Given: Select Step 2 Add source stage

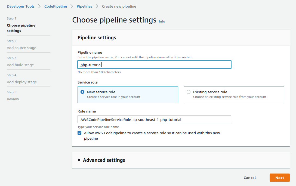Looking at the screenshot, I should (x=21, y=48).
